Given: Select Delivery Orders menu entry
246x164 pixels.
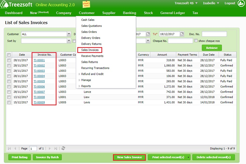Looking at the screenshot, I should (91, 38).
